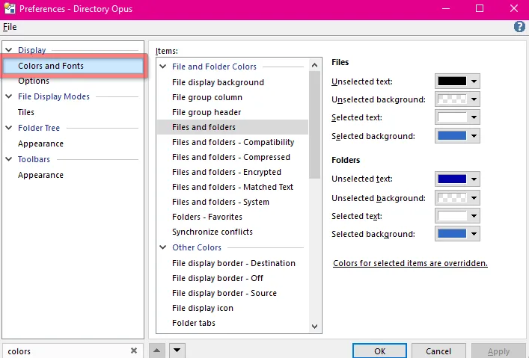The height and width of the screenshot is (358, 529).
Task: Select Options under Display category
Action: click(34, 81)
